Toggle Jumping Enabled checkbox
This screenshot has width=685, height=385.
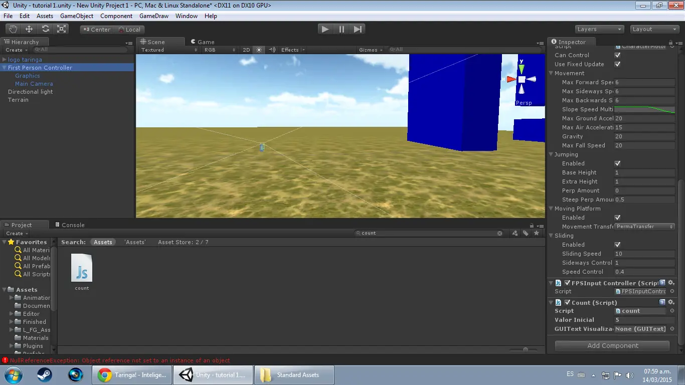617,163
